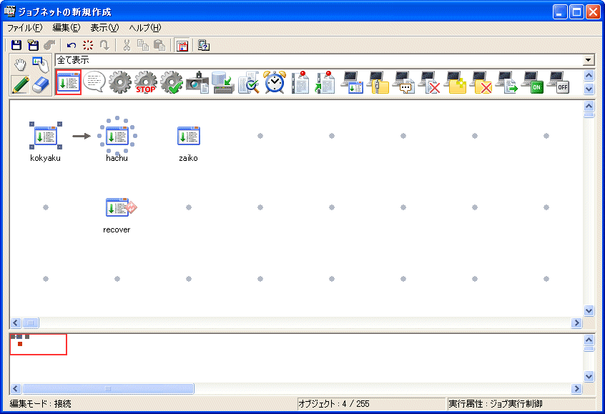
Task: Select the computer power ON icon
Action: click(533, 82)
